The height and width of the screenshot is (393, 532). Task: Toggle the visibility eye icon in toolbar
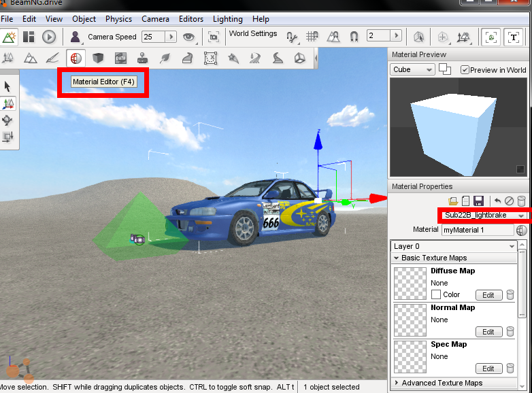coord(189,37)
